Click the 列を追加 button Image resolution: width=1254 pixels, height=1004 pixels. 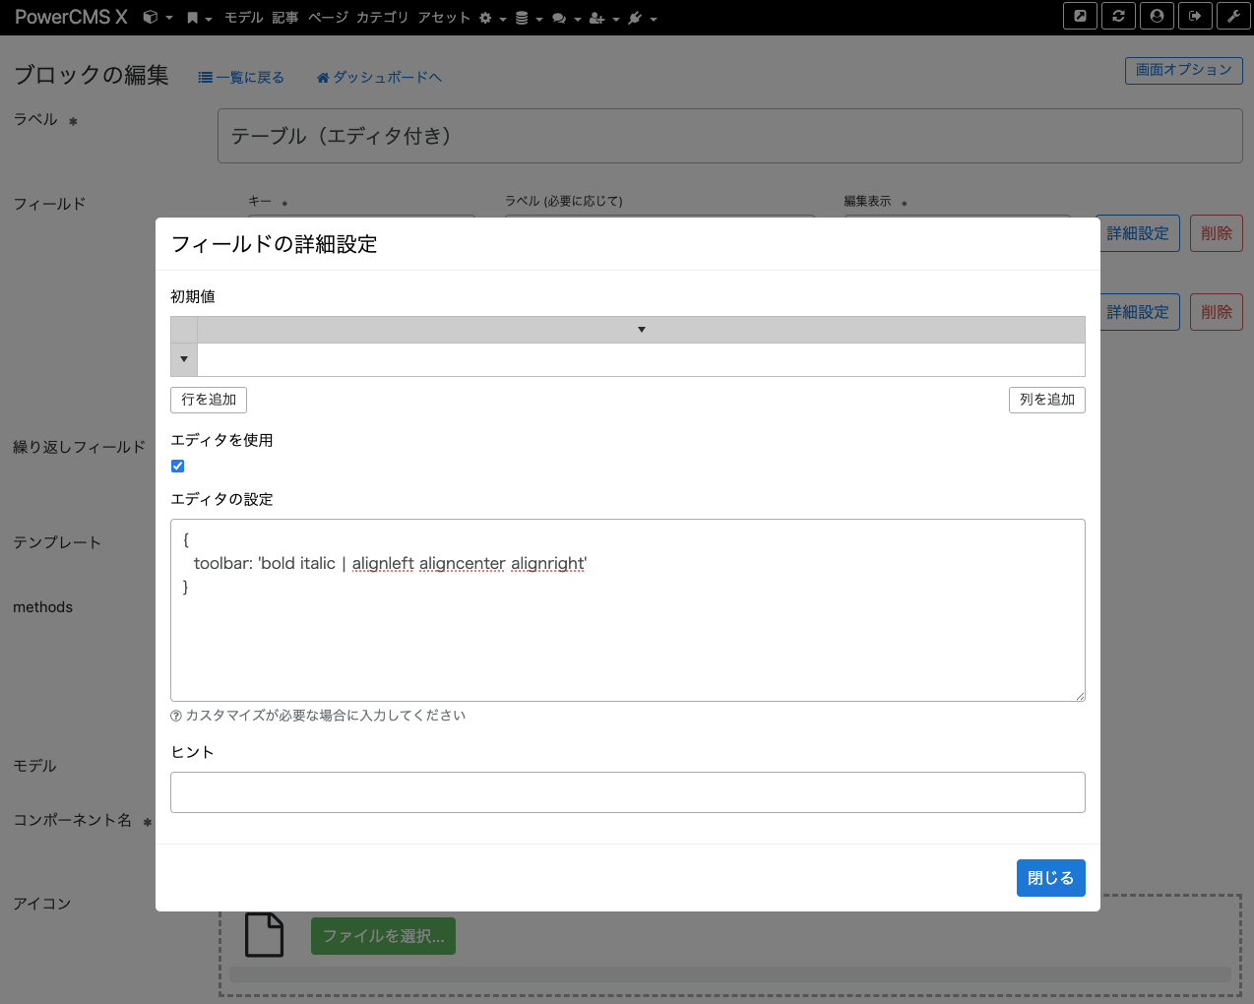(1046, 400)
